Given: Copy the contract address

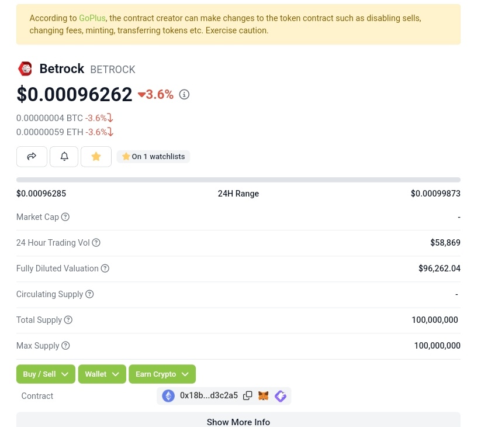Looking at the screenshot, I should 248,396.
